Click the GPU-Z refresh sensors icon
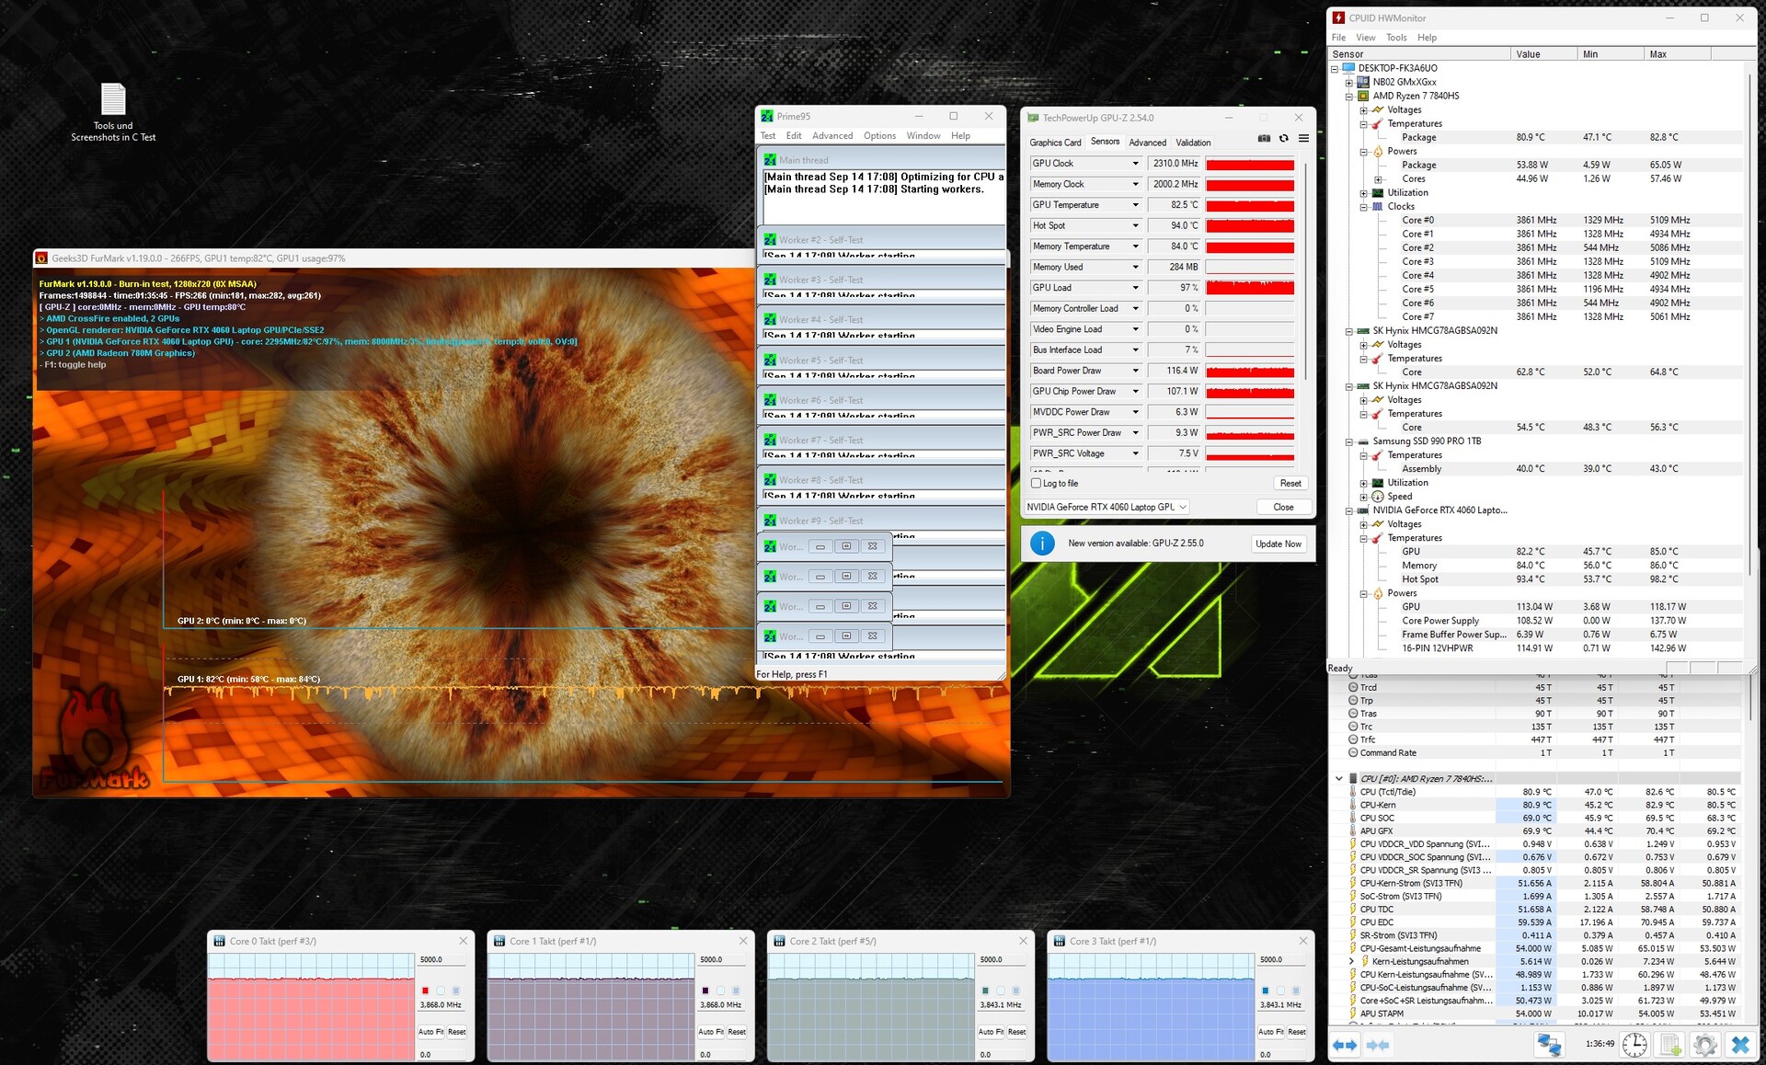The image size is (1766, 1065). [1284, 139]
